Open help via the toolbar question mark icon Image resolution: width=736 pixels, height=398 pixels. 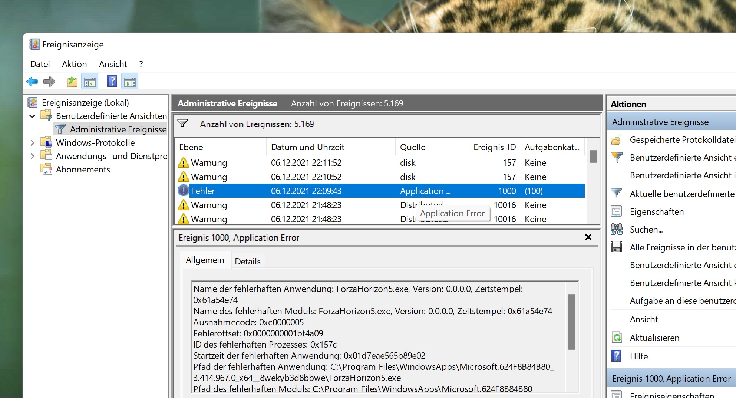[112, 82]
